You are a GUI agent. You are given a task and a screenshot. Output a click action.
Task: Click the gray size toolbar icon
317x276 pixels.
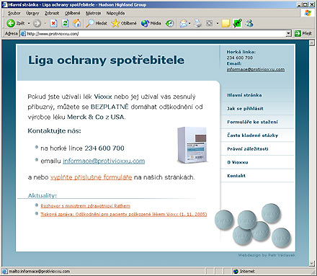coord(210,23)
